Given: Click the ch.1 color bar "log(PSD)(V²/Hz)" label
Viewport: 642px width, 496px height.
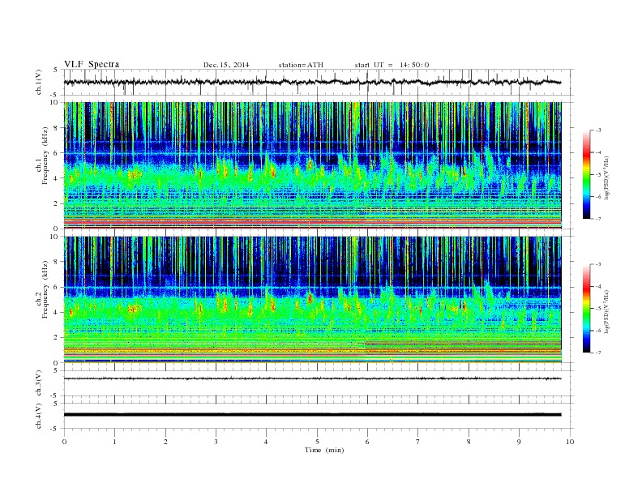Looking at the screenshot, I should pos(606,177).
